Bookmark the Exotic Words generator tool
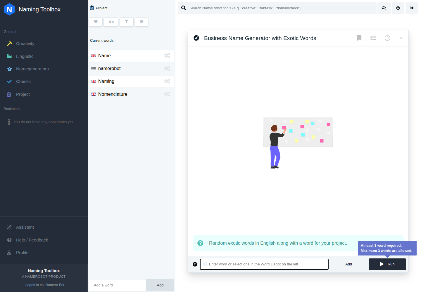Viewport: 421px width, 292px height. click(359, 38)
